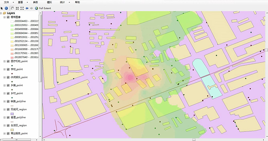
Task: Open the 文件 menu dropdown arrow
Action: coord(13,2)
